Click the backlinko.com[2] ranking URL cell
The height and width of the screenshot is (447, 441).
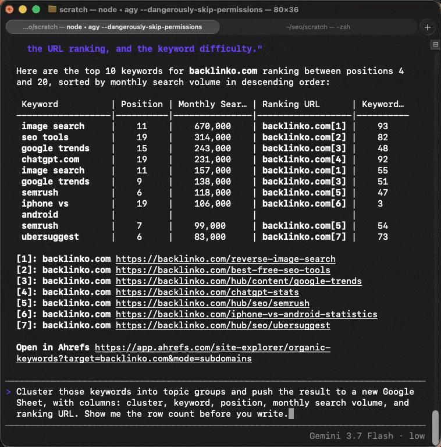point(304,137)
